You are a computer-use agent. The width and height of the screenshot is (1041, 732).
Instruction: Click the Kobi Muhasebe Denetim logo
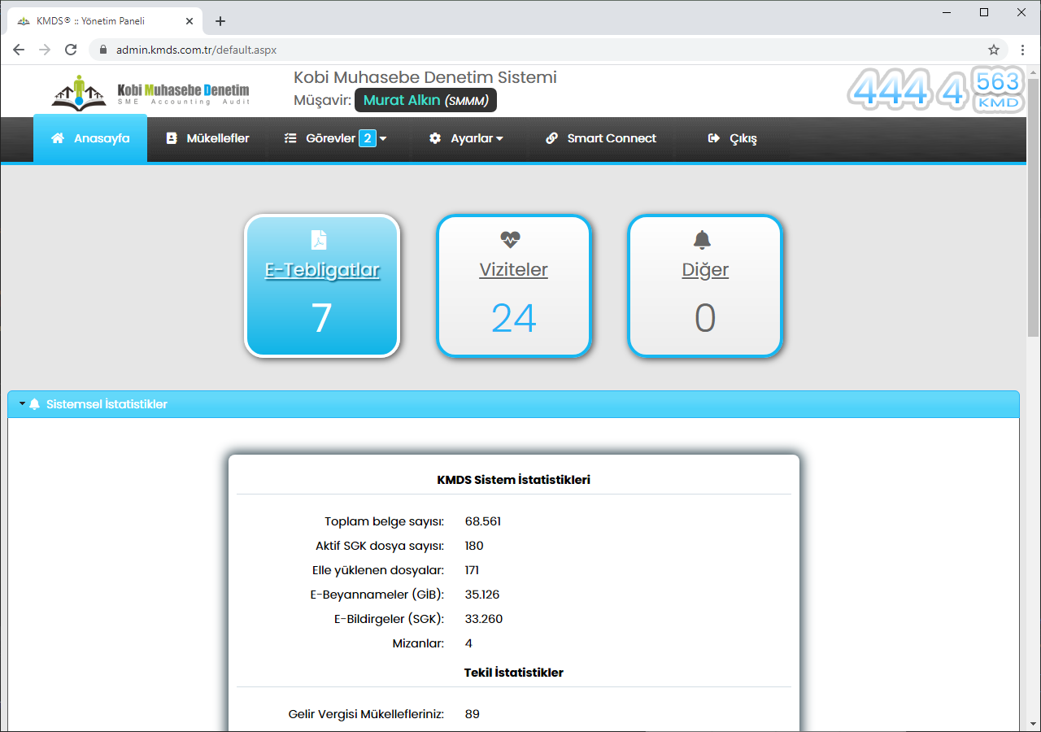[150, 92]
